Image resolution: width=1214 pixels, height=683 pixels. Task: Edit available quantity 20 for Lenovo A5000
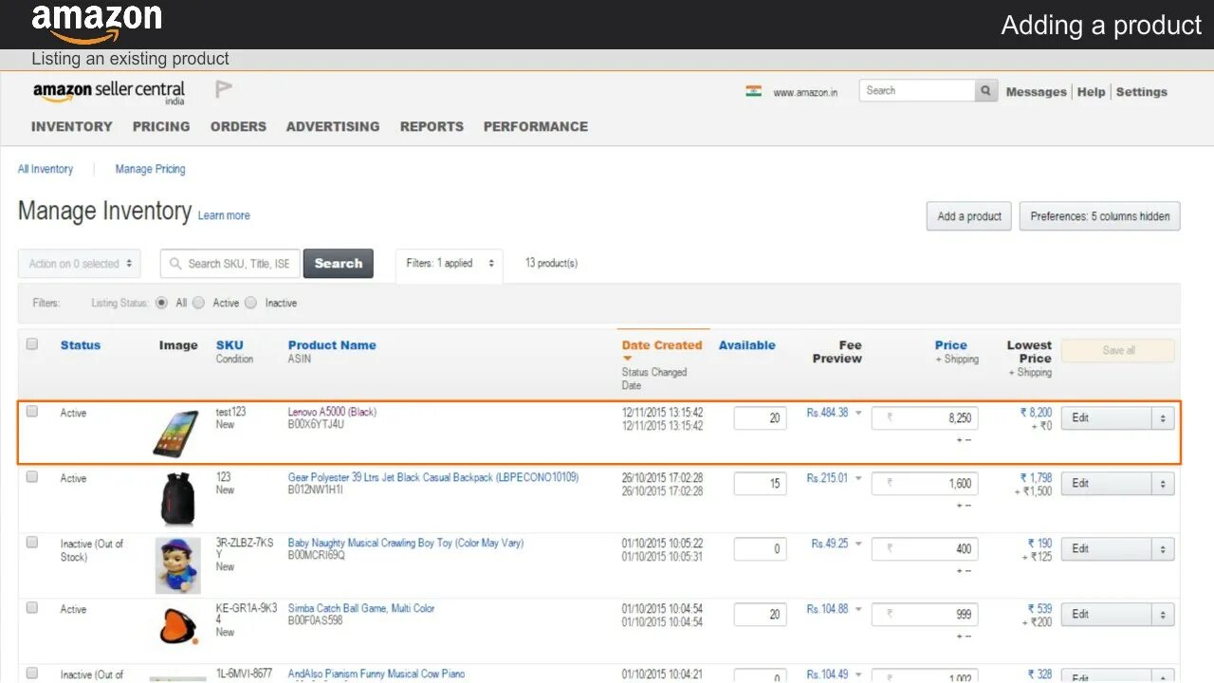coord(761,418)
